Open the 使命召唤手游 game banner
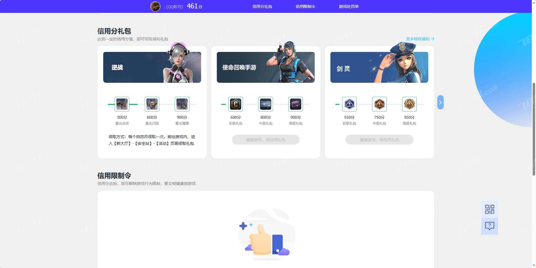Screen dimensions: 536x268 pos(266,67)
